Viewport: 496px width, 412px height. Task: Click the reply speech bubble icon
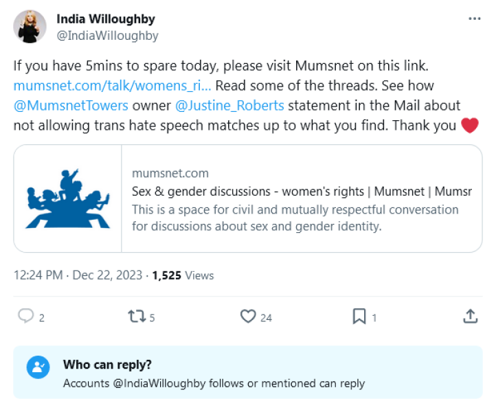pos(26,317)
